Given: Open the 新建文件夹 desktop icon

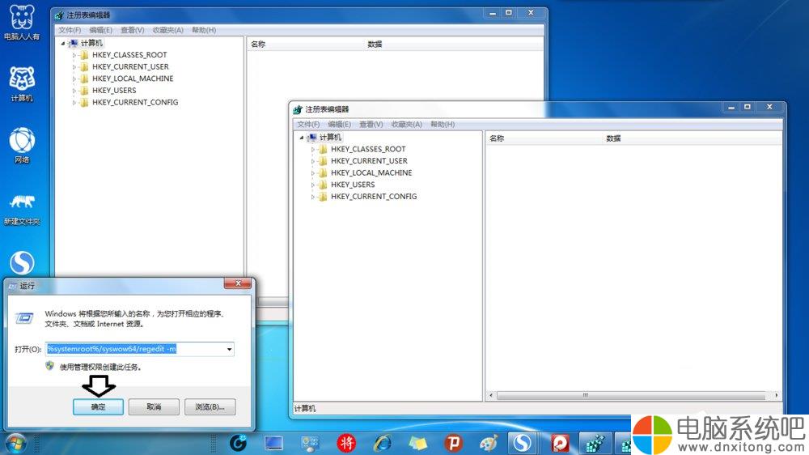Looking at the screenshot, I should point(22,208).
